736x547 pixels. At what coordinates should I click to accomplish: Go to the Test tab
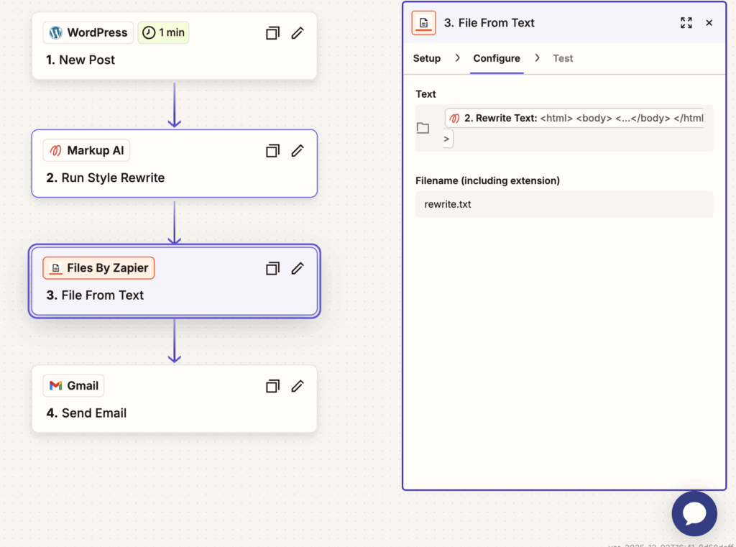pos(563,58)
